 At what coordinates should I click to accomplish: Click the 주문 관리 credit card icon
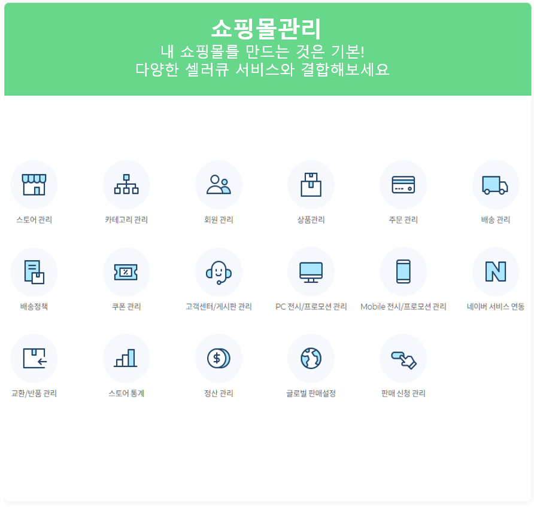(x=403, y=185)
